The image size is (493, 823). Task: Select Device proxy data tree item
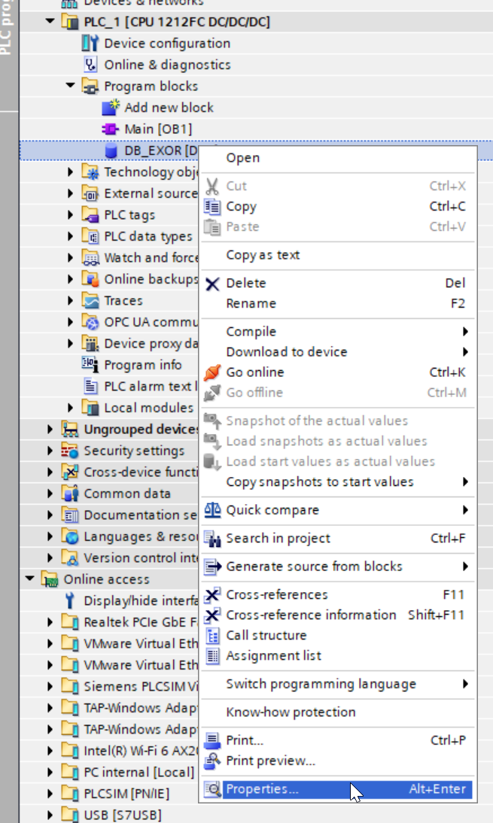[x=151, y=344]
